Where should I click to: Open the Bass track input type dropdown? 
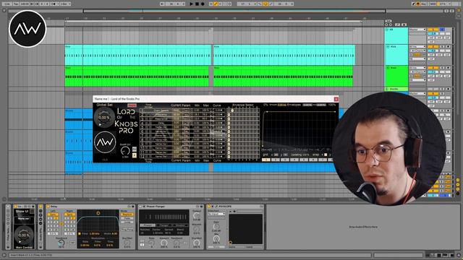[x=417, y=68]
